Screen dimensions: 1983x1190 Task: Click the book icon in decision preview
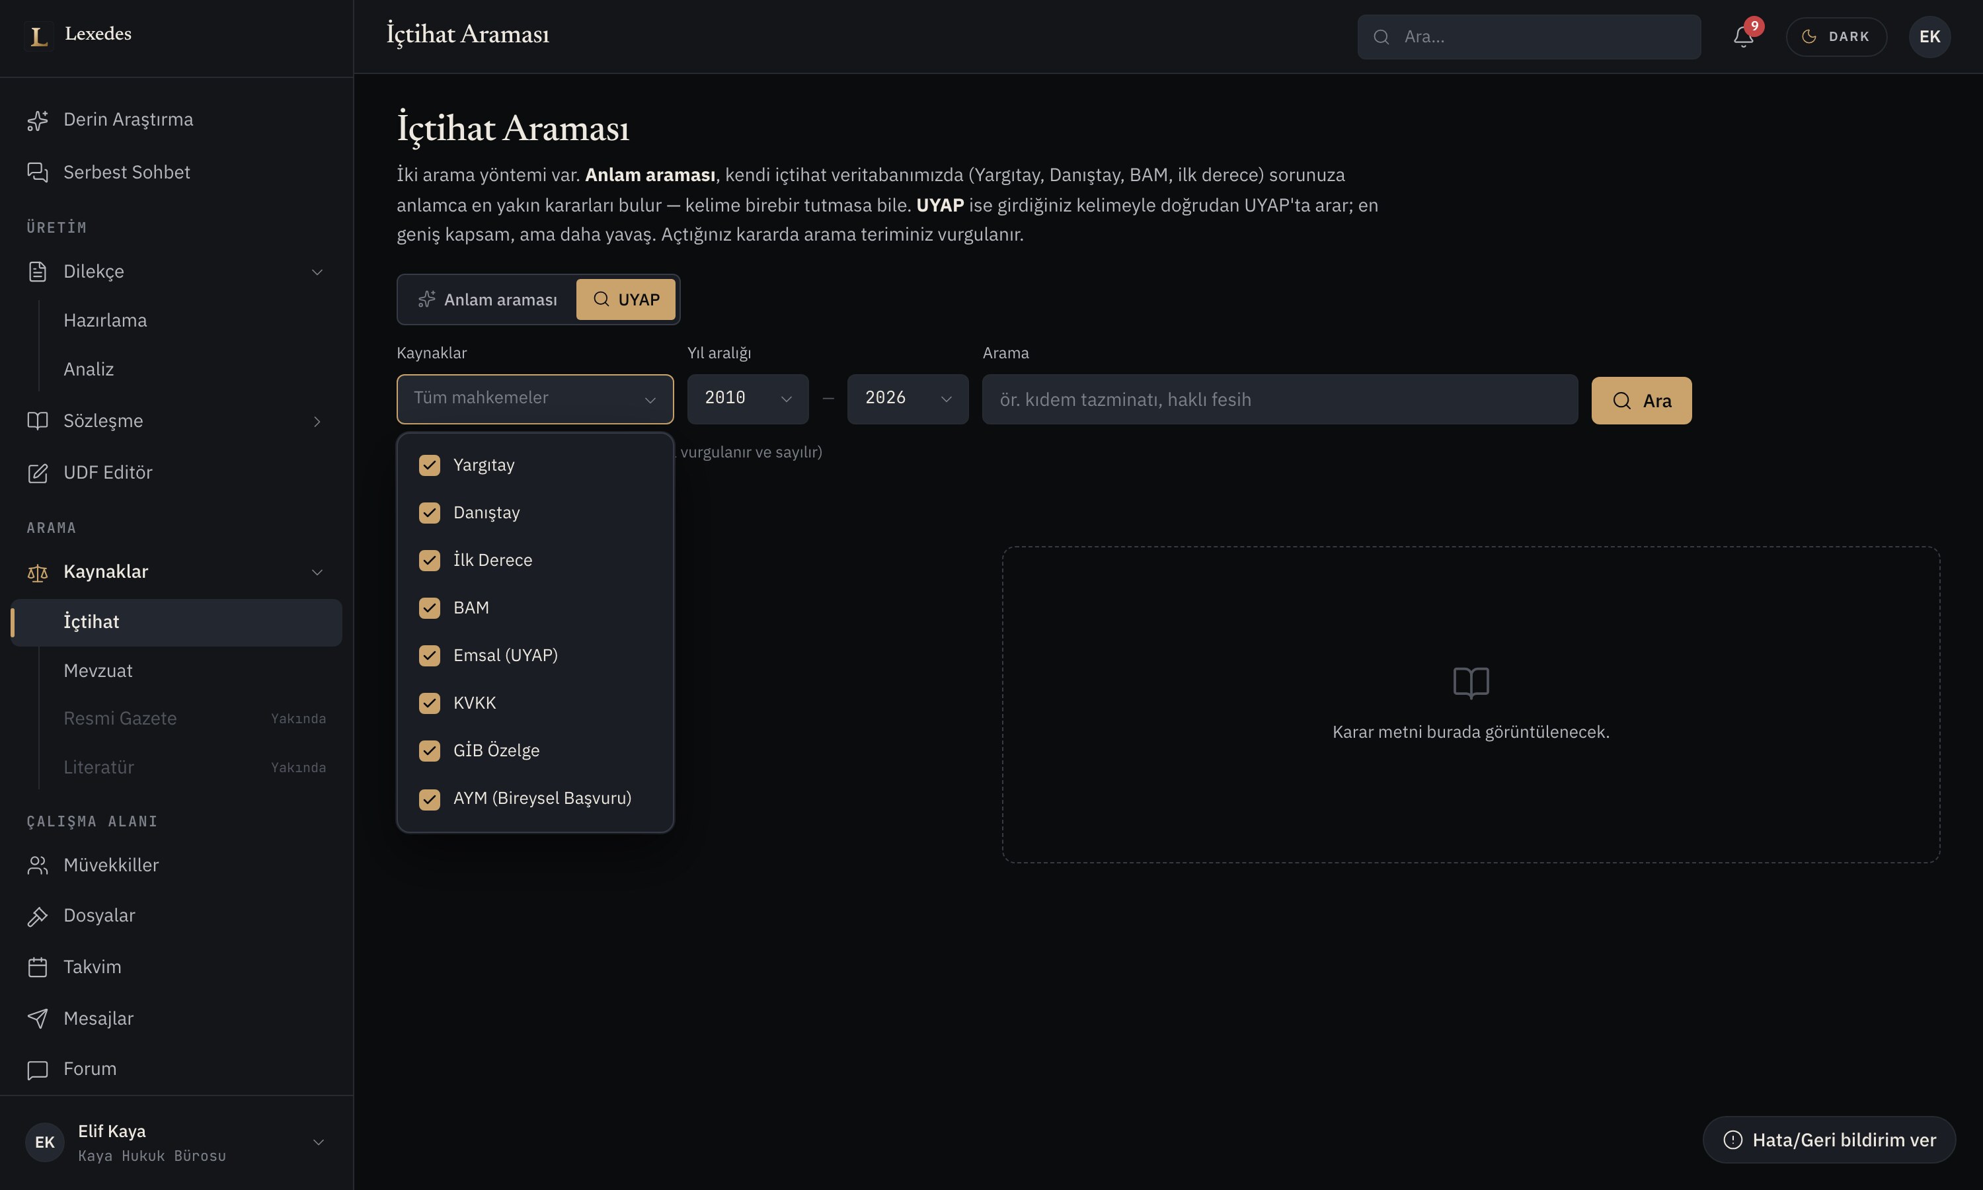[x=1471, y=682]
